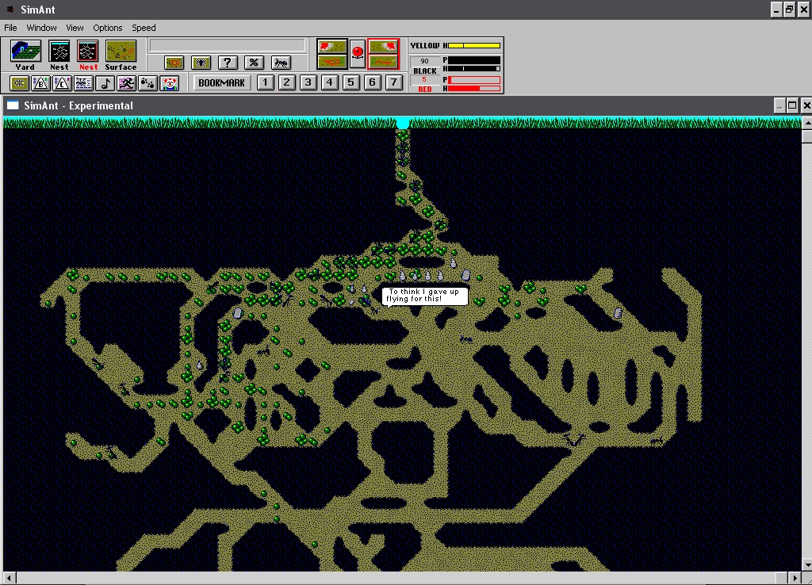Image resolution: width=812 pixels, height=585 pixels.
Task: Click the YELLOW health bar
Action: [x=474, y=45]
